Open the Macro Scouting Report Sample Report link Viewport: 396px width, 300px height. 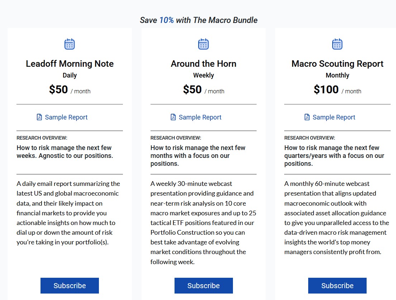pos(334,117)
